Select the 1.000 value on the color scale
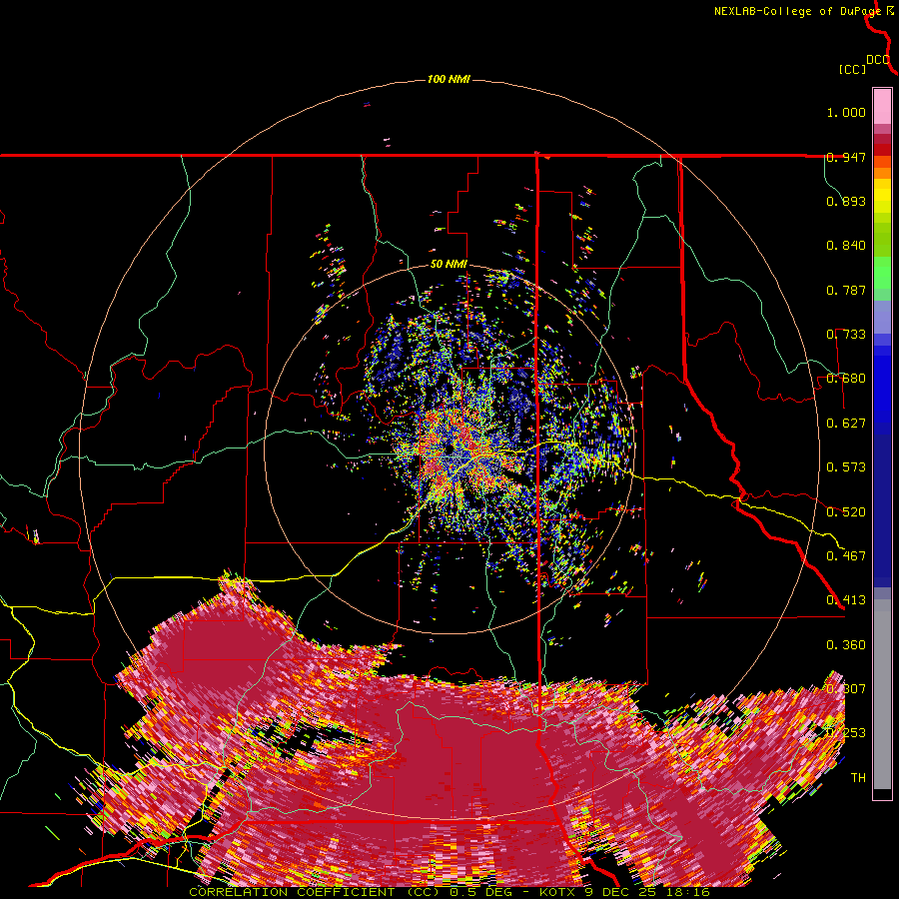 pyautogui.click(x=846, y=112)
